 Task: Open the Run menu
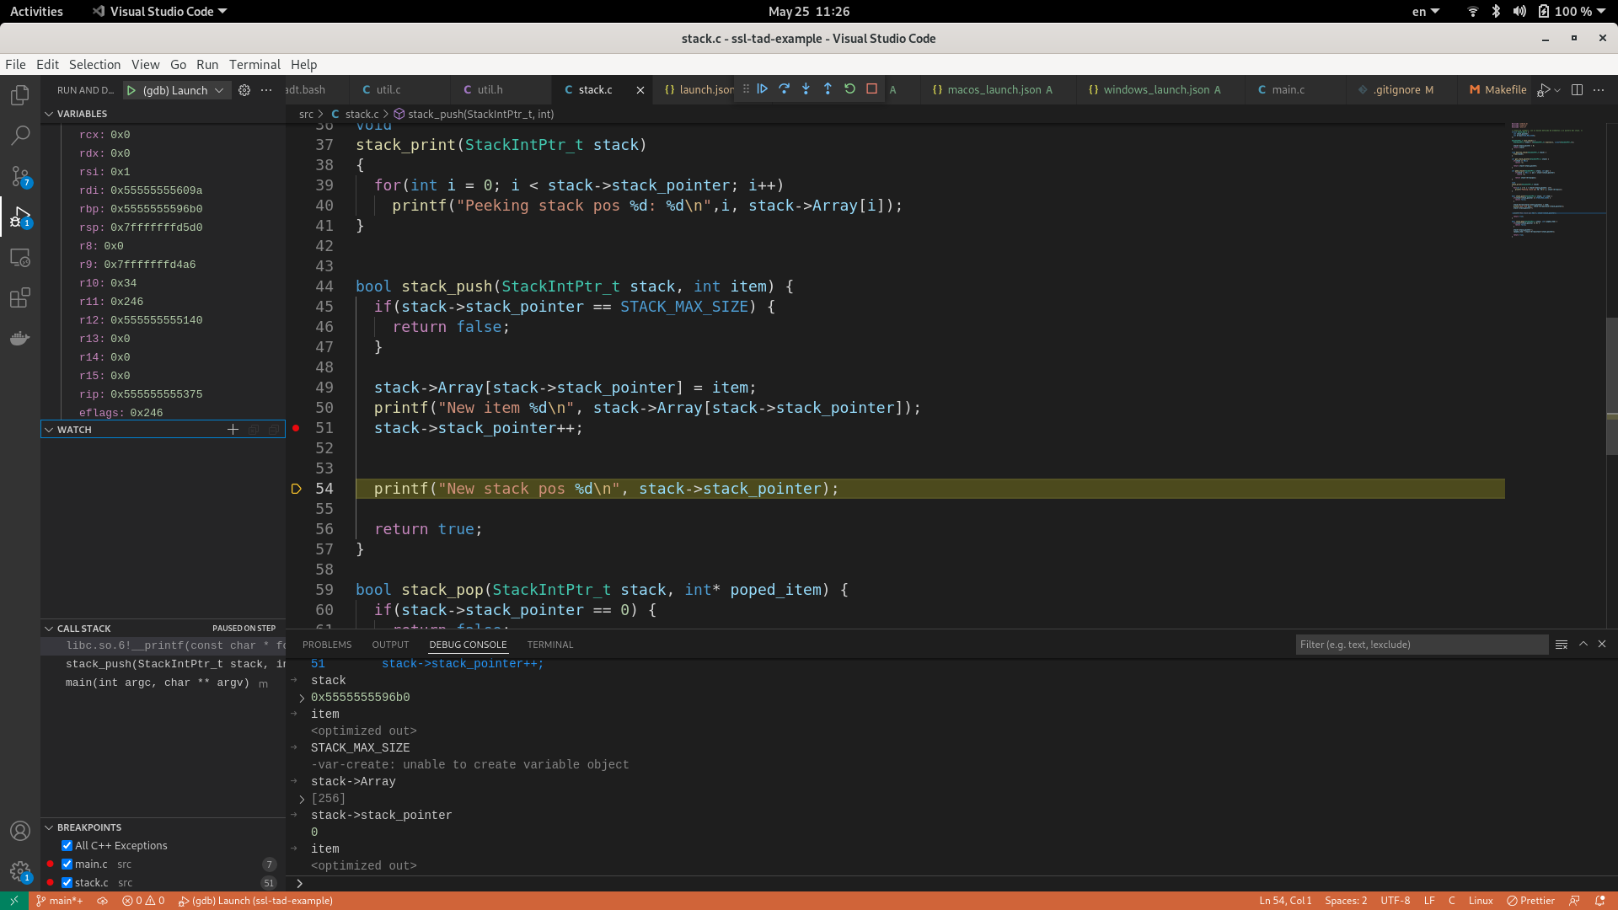coord(207,64)
